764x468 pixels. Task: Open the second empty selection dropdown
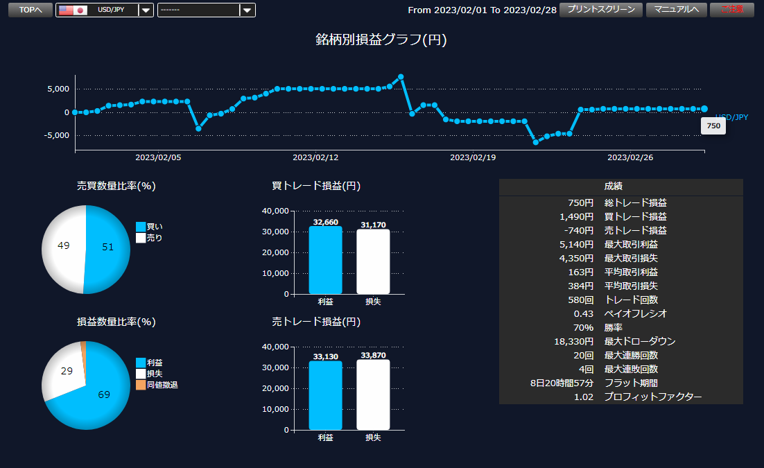coord(206,10)
